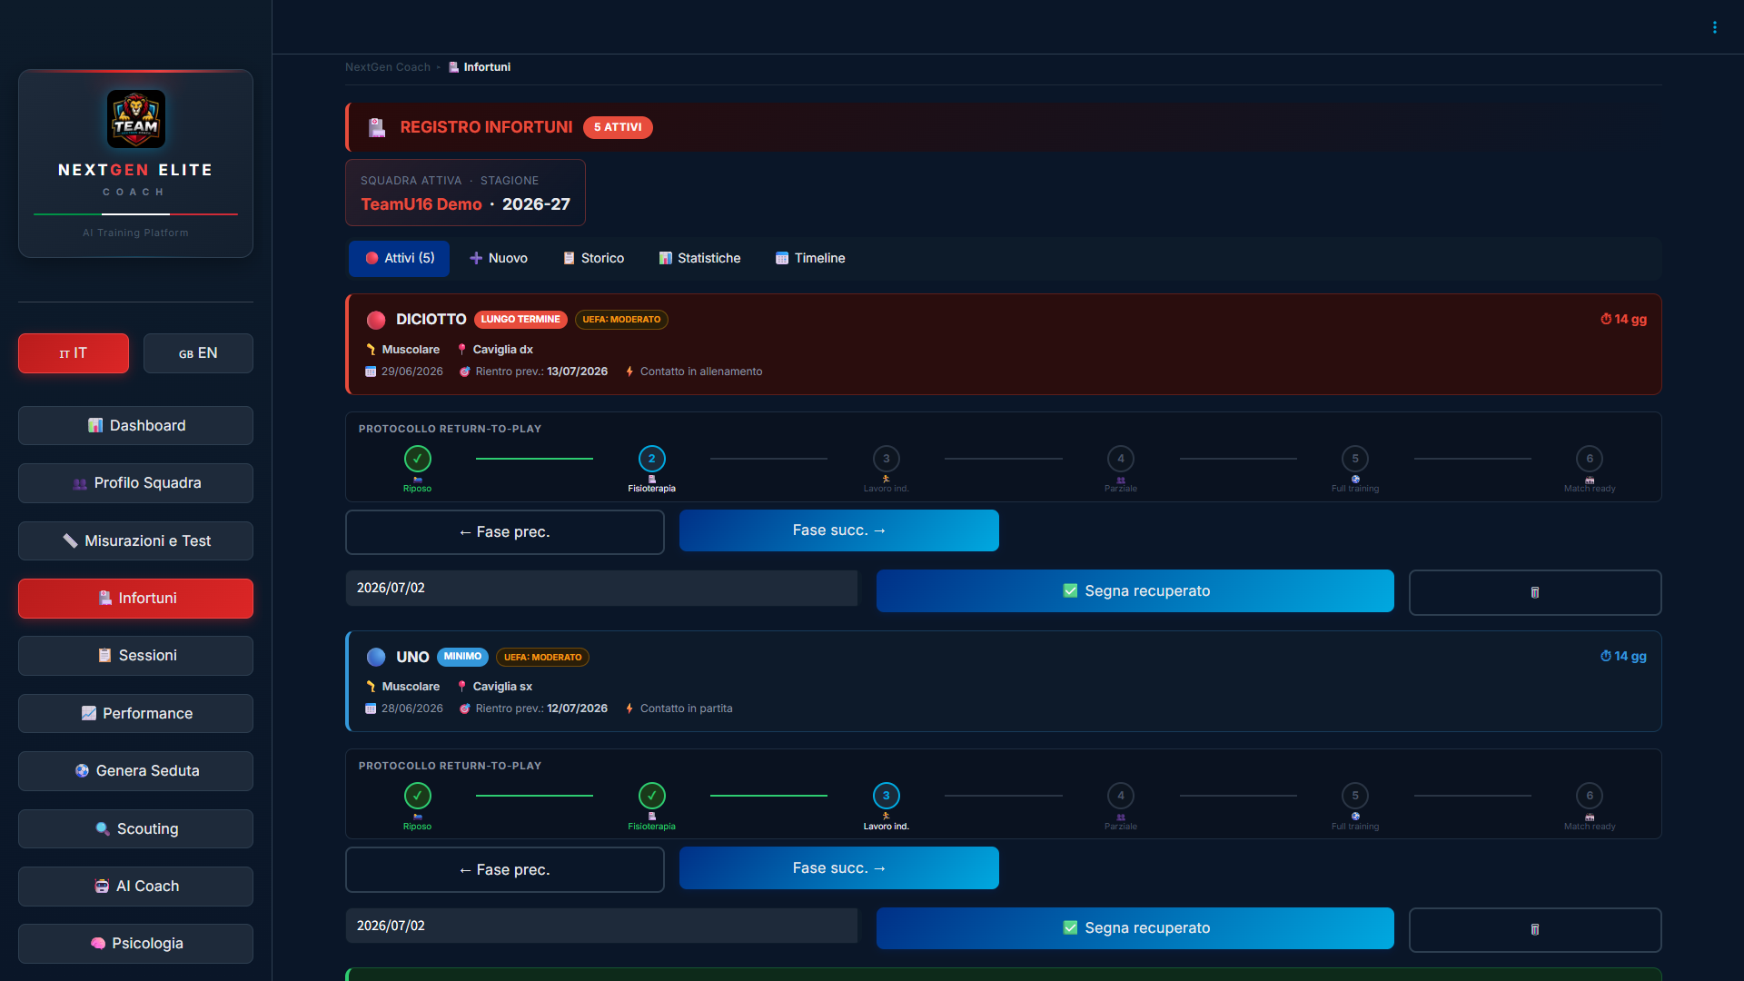
Task: Click the 13/07/2026 return date
Action: pyautogui.click(x=577, y=372)
